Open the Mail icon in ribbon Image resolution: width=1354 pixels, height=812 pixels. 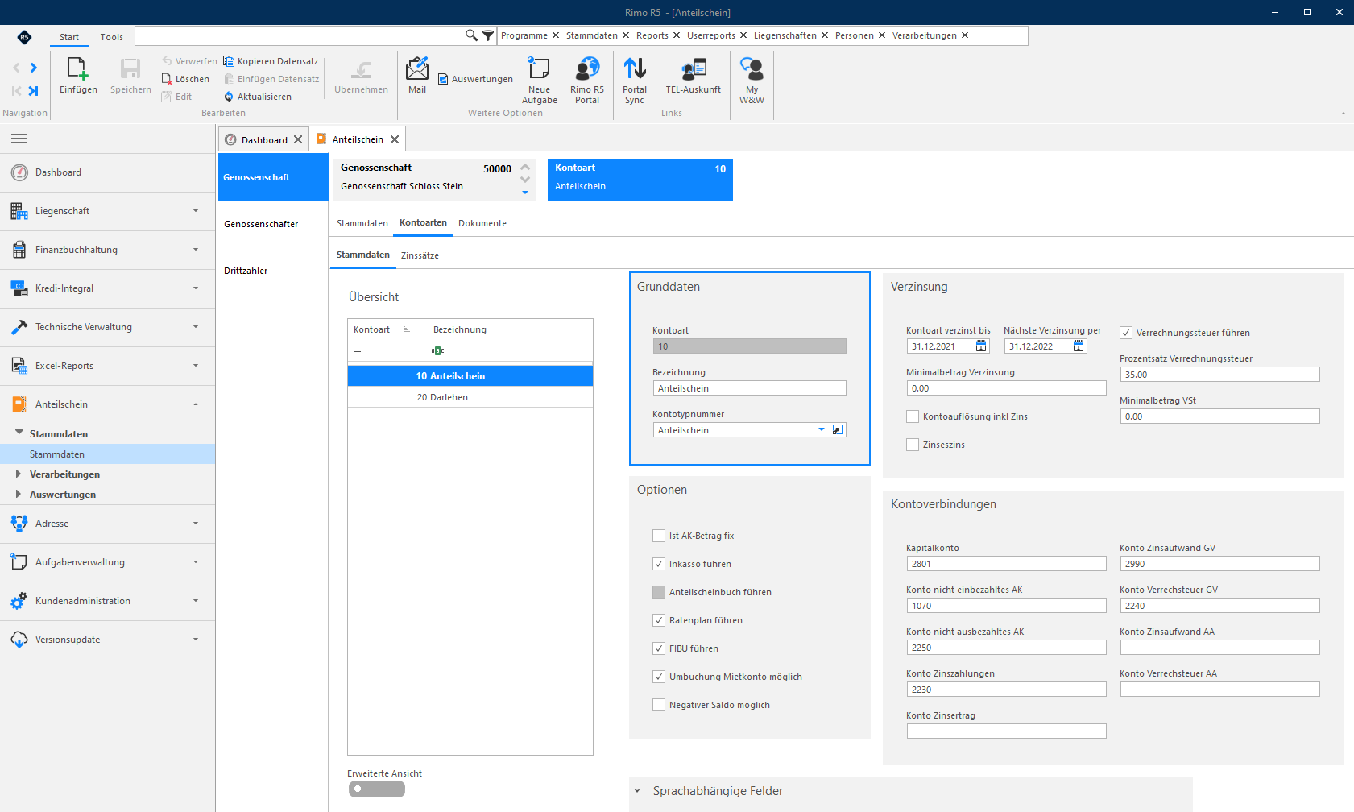click(417, 69)
